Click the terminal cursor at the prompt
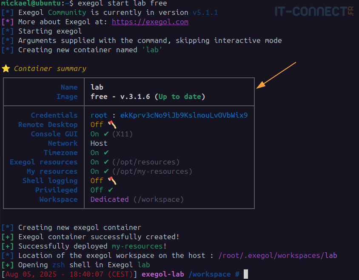Viewport: 359px width, 280px height. [x=245, y=274]
